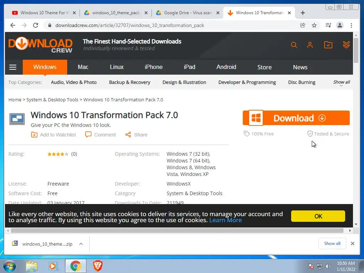Viewport: 364px width, 273px height.
Task: Click the browser back arrow
Action: click(13, 25)
